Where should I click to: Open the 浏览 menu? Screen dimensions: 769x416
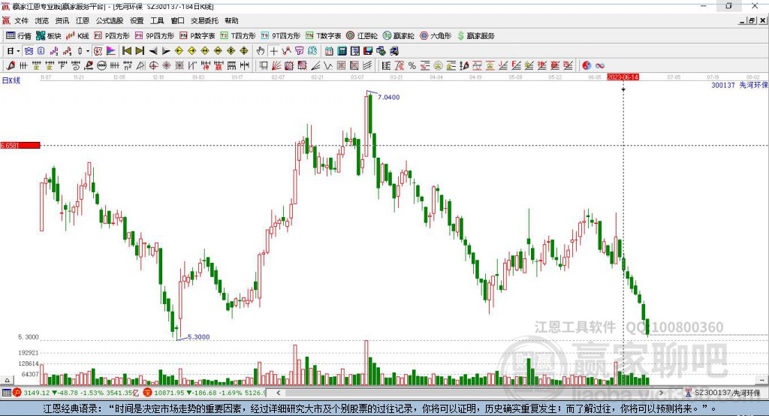coord(42,20)
